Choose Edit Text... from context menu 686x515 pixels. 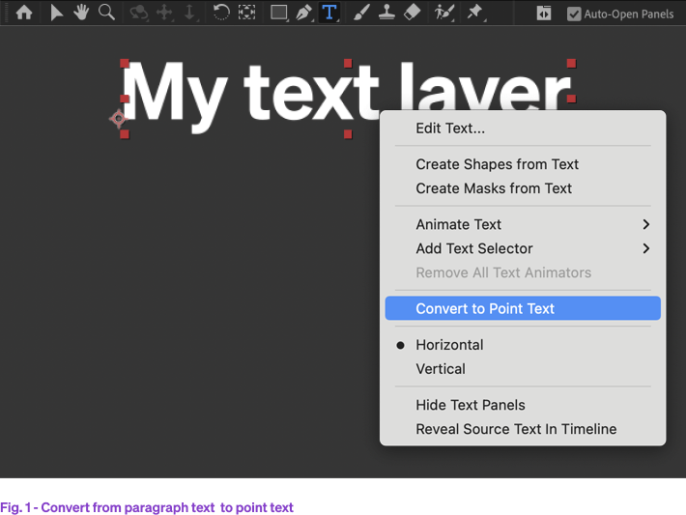click(x=523, y=129)
